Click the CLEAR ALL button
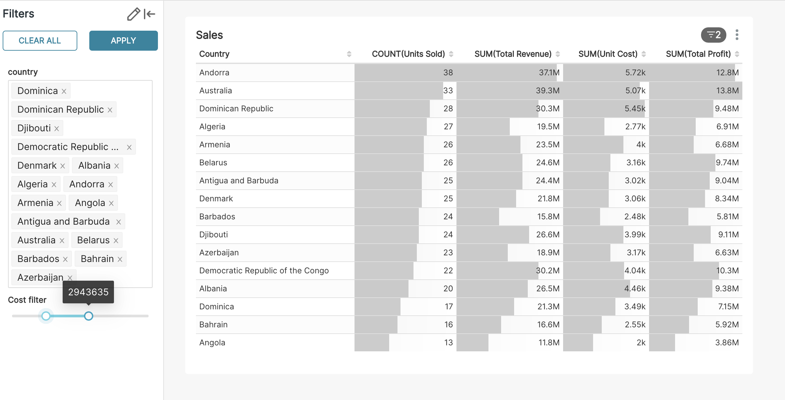Viewport: 785px width, 400px height. click(40, 40)
